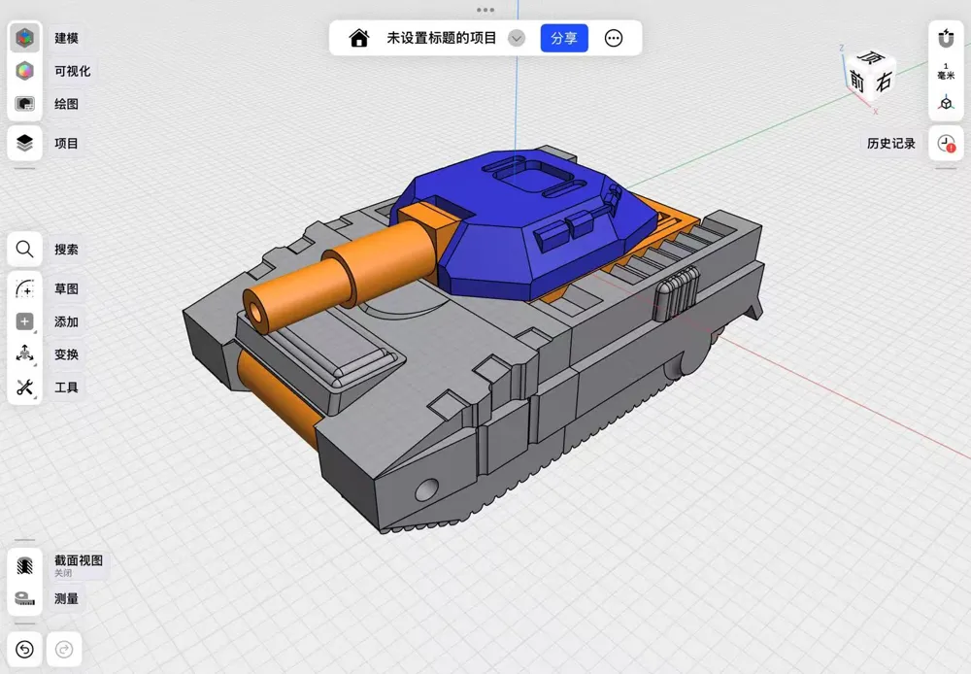
Task: Change the 1 毫米 grid unit setting
Action: [946, 71]
